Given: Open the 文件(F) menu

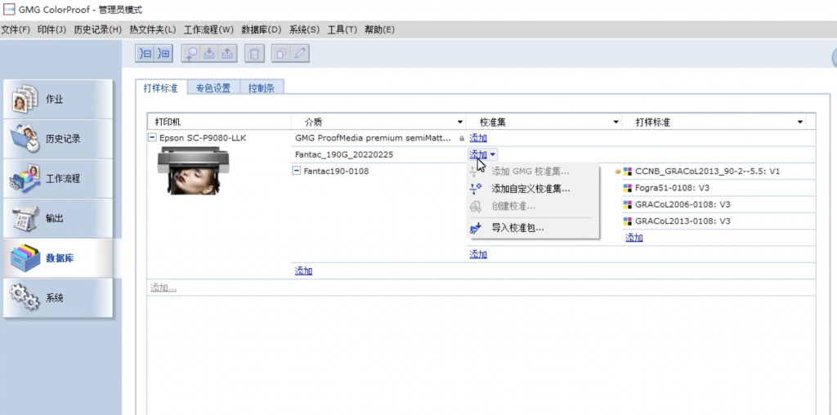Looking at the screenshot, I should coord(16,30).
